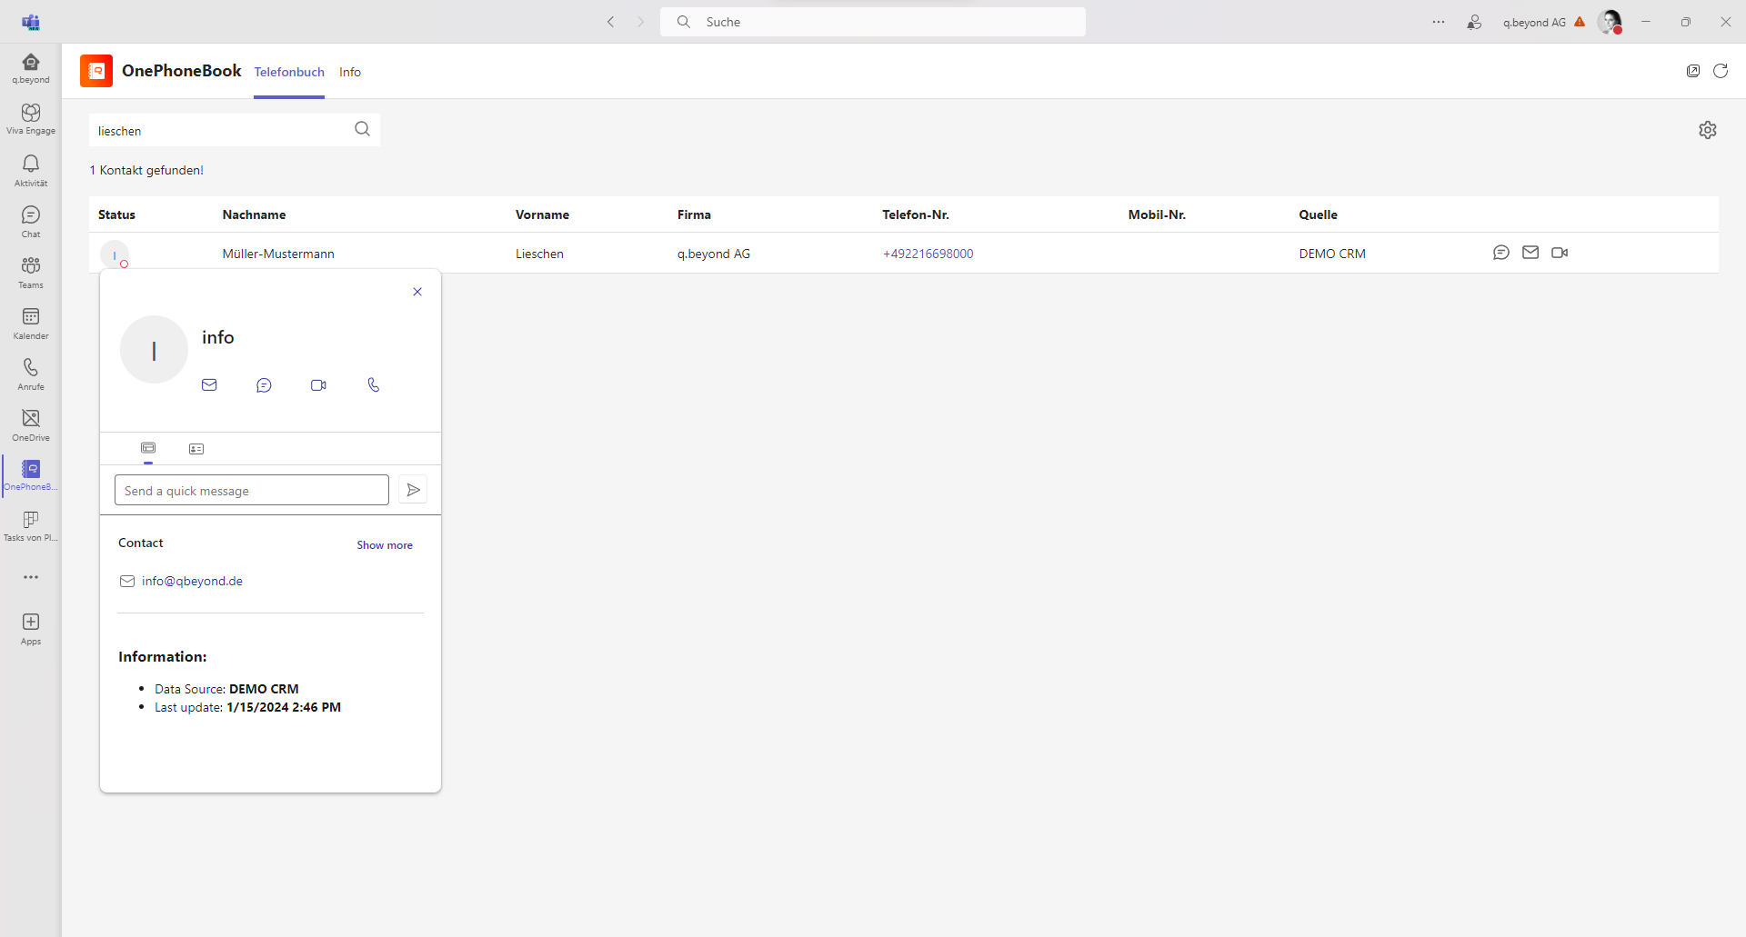Click the Send a quick message field
This screenshot has height=937, width=1746.
point(252,491)
